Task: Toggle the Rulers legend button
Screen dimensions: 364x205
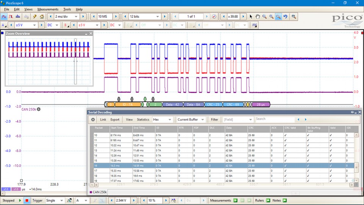Action: pyautogui.click(x=268, y=200)
